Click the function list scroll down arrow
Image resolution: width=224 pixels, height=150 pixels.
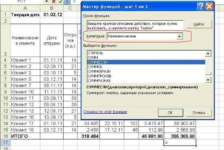coord(208,80)
